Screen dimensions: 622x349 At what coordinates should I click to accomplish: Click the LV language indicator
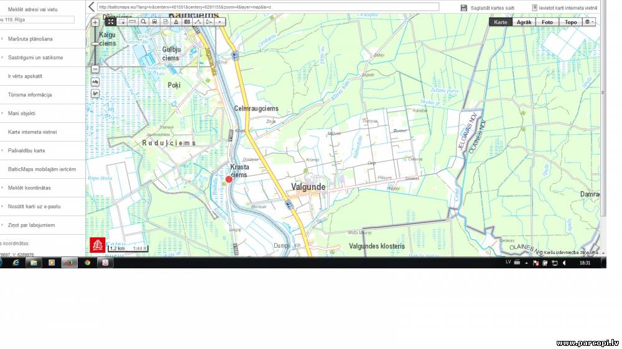508,262
